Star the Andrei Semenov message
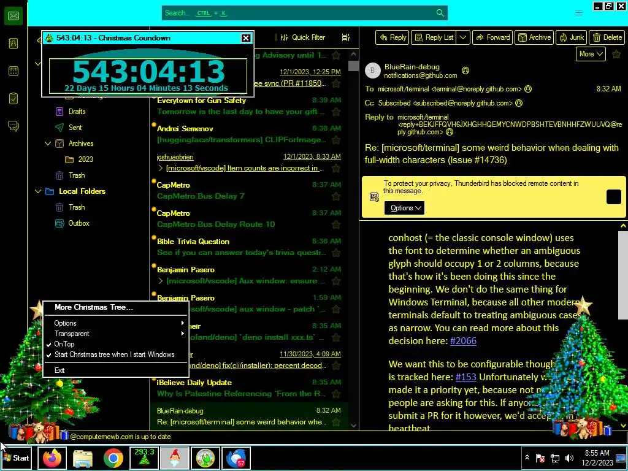The height and width of the screenshot is (471, 628). (336, 140)
